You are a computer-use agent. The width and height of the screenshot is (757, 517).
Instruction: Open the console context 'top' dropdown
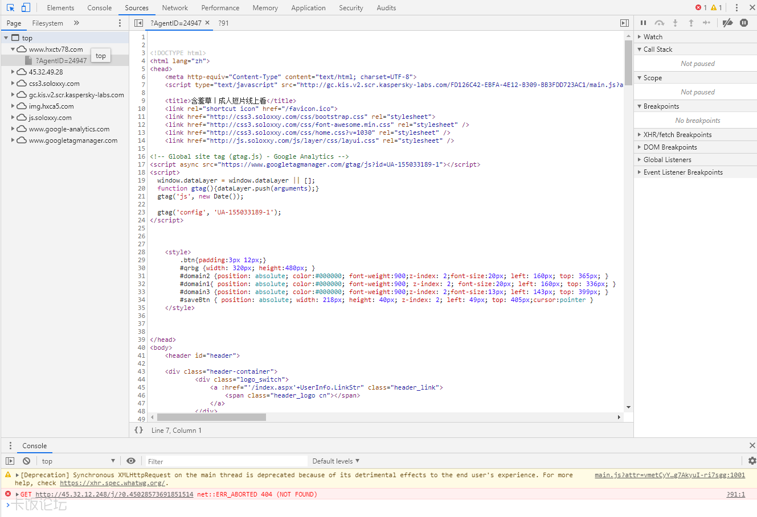[79, 461]
